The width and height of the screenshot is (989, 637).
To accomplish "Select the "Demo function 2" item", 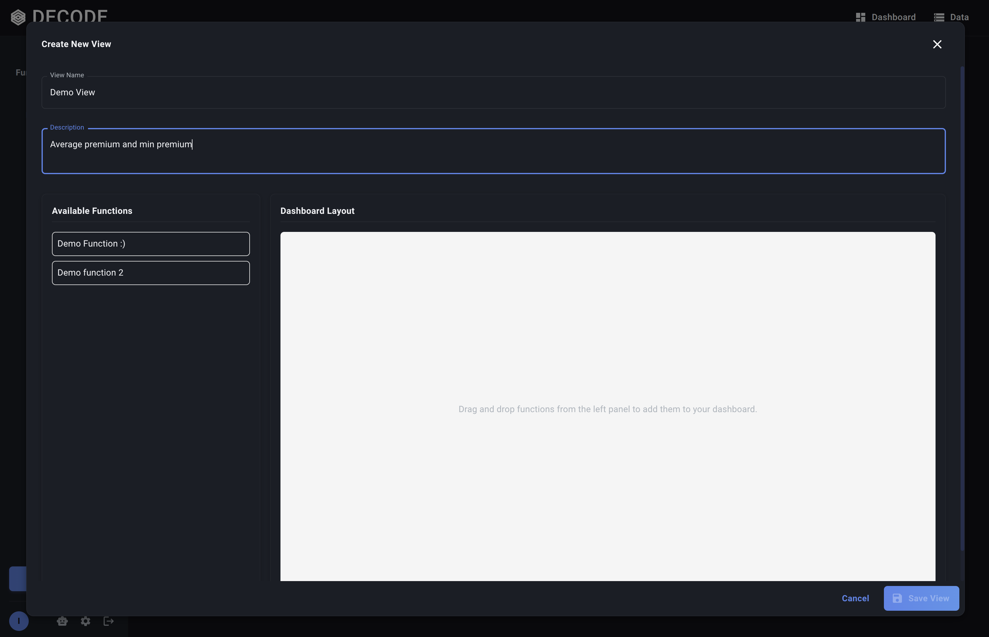I will [151, 273].
